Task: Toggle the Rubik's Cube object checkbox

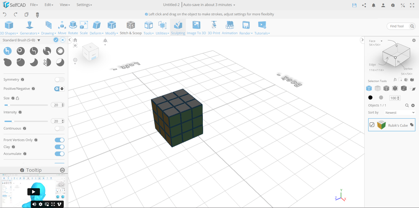Action: click(372, 125)
